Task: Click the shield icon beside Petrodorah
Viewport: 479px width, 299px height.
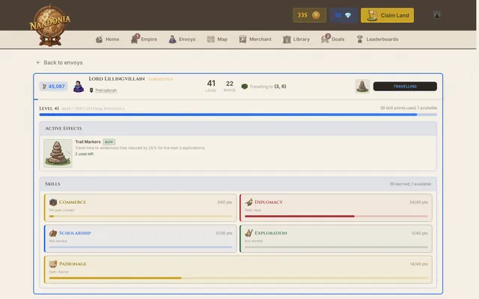Action: [91, 90]
